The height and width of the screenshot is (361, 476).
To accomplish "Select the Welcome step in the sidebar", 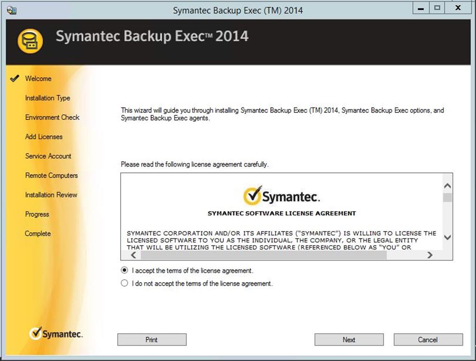I will 38,78.
